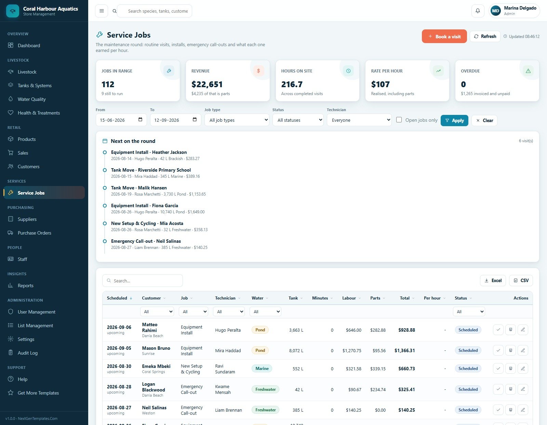Sort the table by the Per hour column header
The width and height of the screenshot is (547, 425).
(435, 298)
